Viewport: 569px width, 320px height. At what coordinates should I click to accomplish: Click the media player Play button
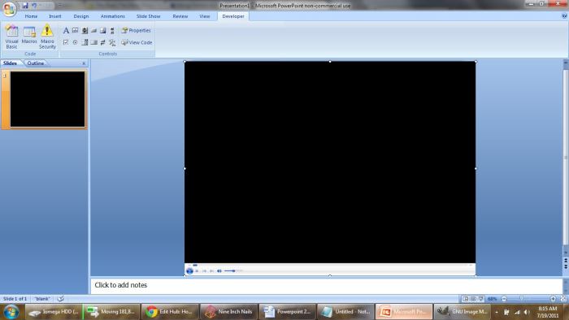pos(189,270)
